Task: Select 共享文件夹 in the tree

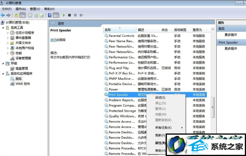Action: [23, 43]
